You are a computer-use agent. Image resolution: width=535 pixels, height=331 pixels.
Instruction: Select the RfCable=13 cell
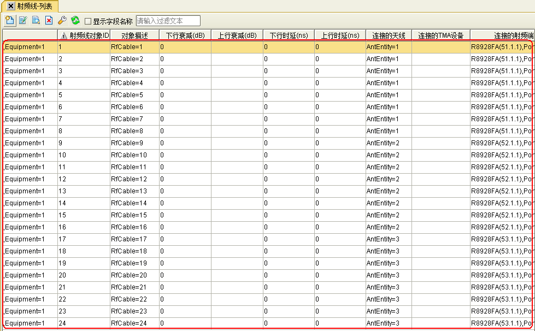134,191
